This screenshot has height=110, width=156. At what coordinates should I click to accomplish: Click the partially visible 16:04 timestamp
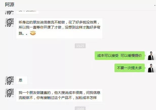[x=80, y=108]
